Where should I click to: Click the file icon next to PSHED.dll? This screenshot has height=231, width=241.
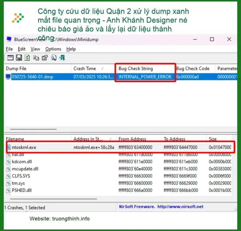8,190
